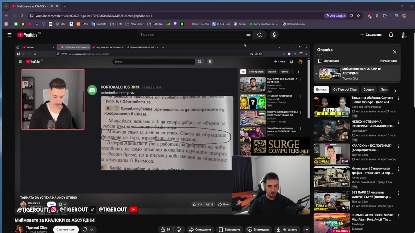The height and width of the screenshot is (233, 415).
Task: Bookmark this page with star icon
Action: 358,16
